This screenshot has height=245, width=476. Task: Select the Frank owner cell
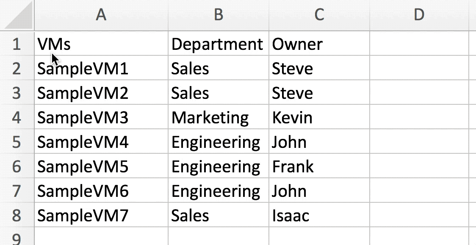tap(319, 166)
